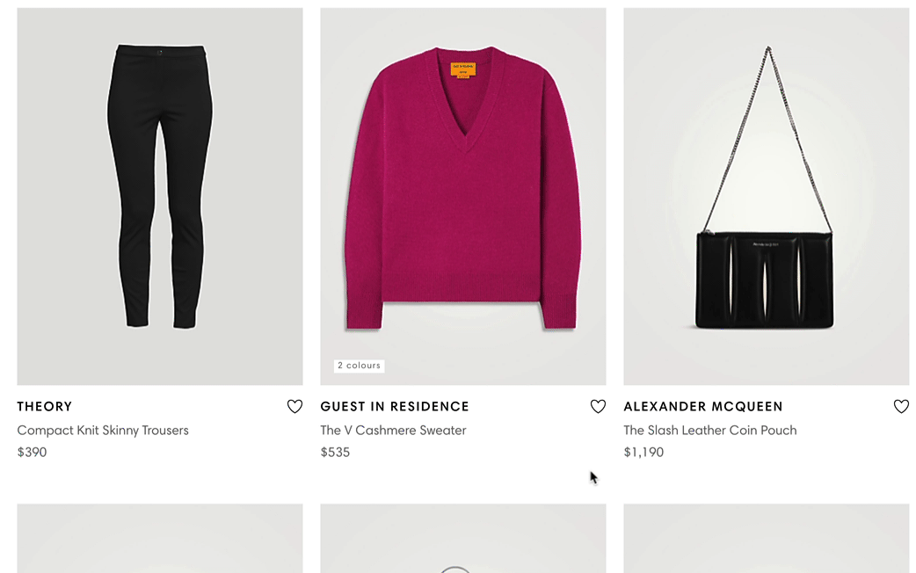The height and width of the screenshot is (573, 916).
Task: Click the THEORY brand name
Action: pyautogui.click(x=45, y=406)
